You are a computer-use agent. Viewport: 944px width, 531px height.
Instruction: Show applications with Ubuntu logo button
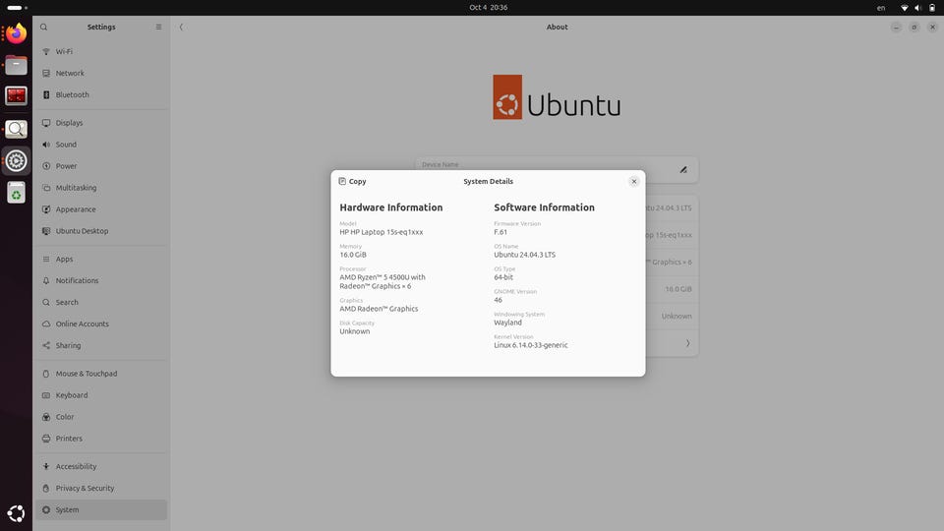pyautogui.click(x=17, y=513)
